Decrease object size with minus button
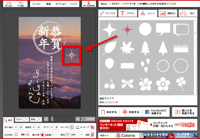The image size is (200, 139). 16,127
